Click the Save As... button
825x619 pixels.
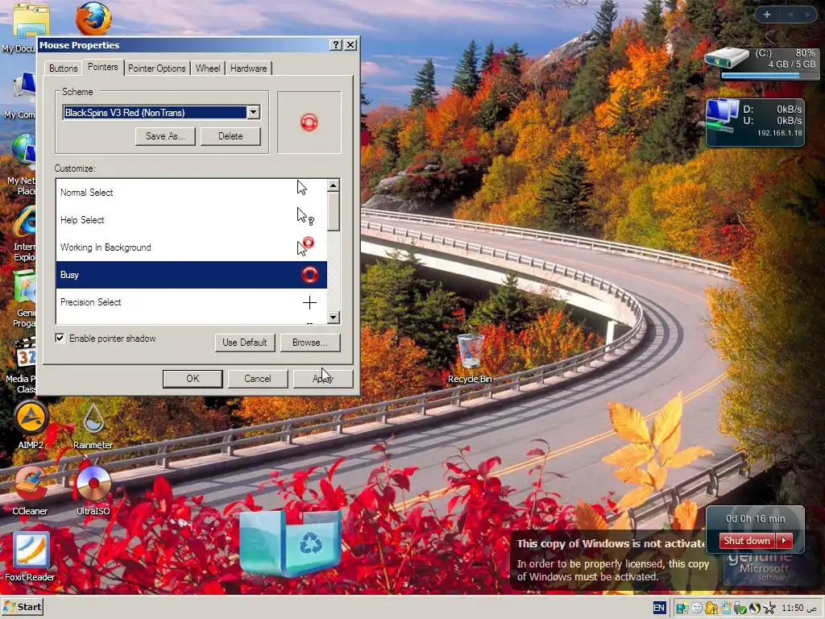[x=165, y=135]
